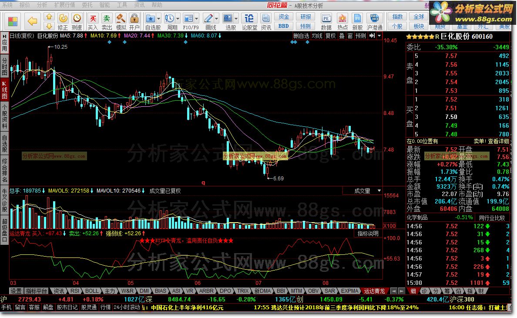The height and width of the screenshot is (318, 517).
Task: Click the 研报 button
Action: click(x=305, y=17)
